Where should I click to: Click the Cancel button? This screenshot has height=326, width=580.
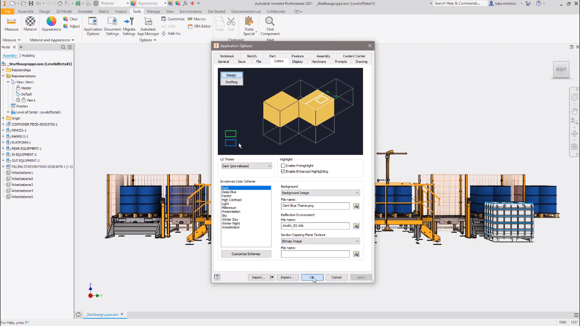tap(336, 277)
